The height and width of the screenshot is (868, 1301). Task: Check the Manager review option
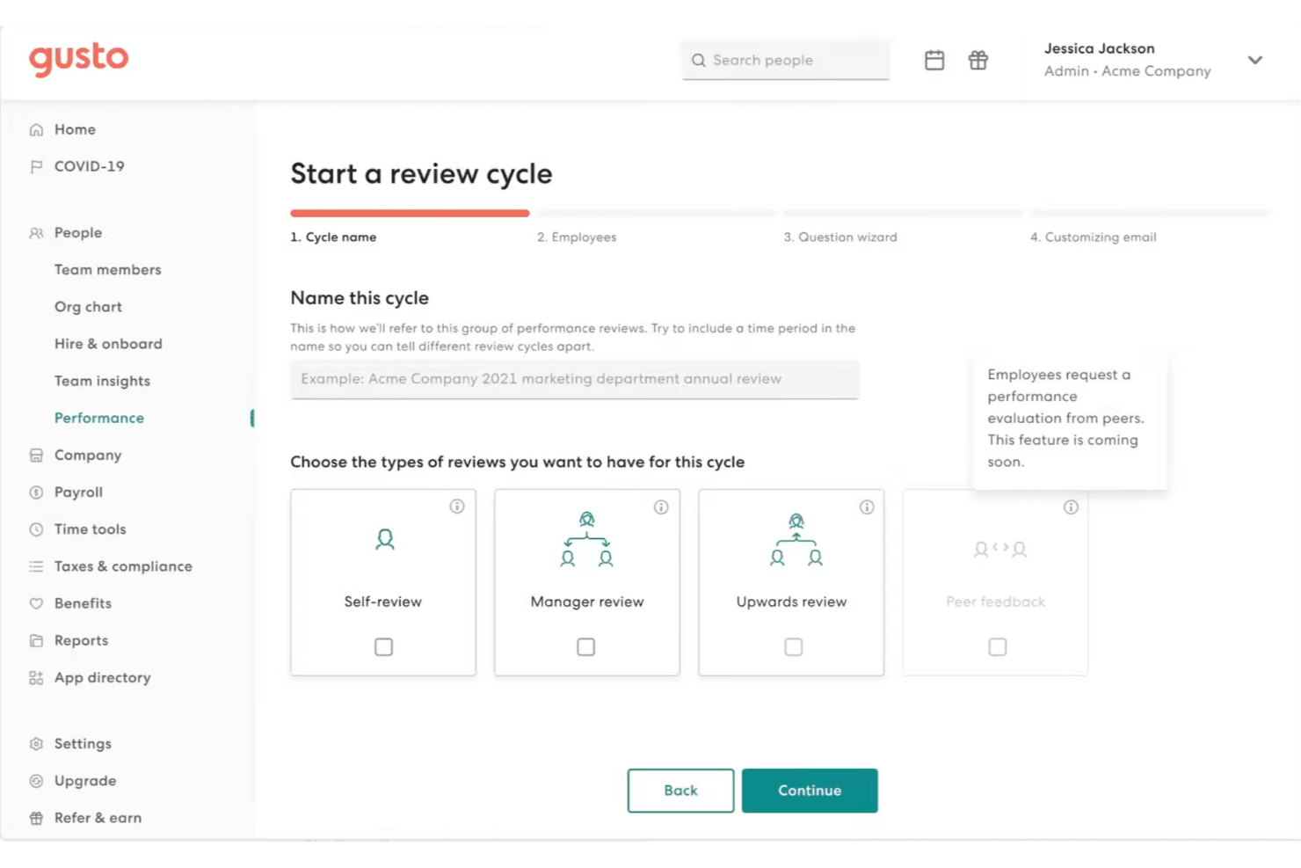point(586,646)
